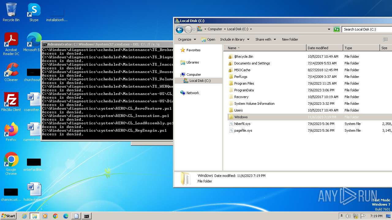The image size is (392, 220).
Task: Select the Users folder
Action: click(236, 110)
